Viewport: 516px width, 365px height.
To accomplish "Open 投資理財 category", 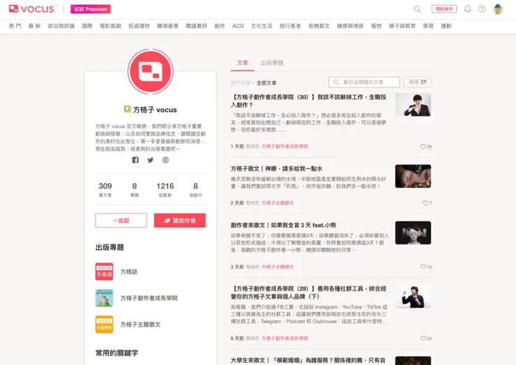I will coord(139,26).
